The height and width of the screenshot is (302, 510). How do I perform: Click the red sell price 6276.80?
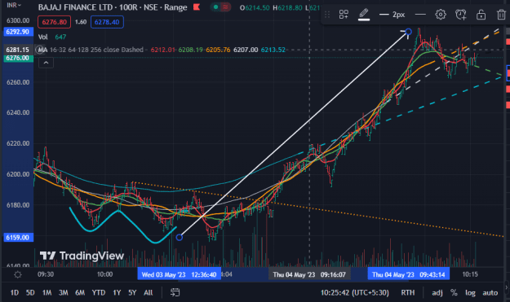pyautogui.click(x=54, y=22)
